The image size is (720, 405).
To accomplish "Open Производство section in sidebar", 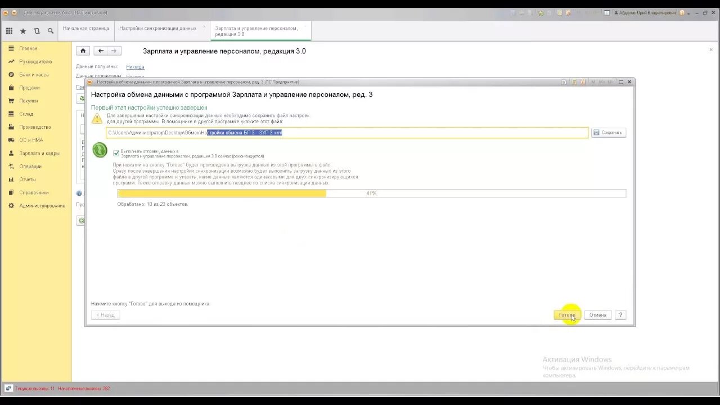I will (x=35, y=127).
